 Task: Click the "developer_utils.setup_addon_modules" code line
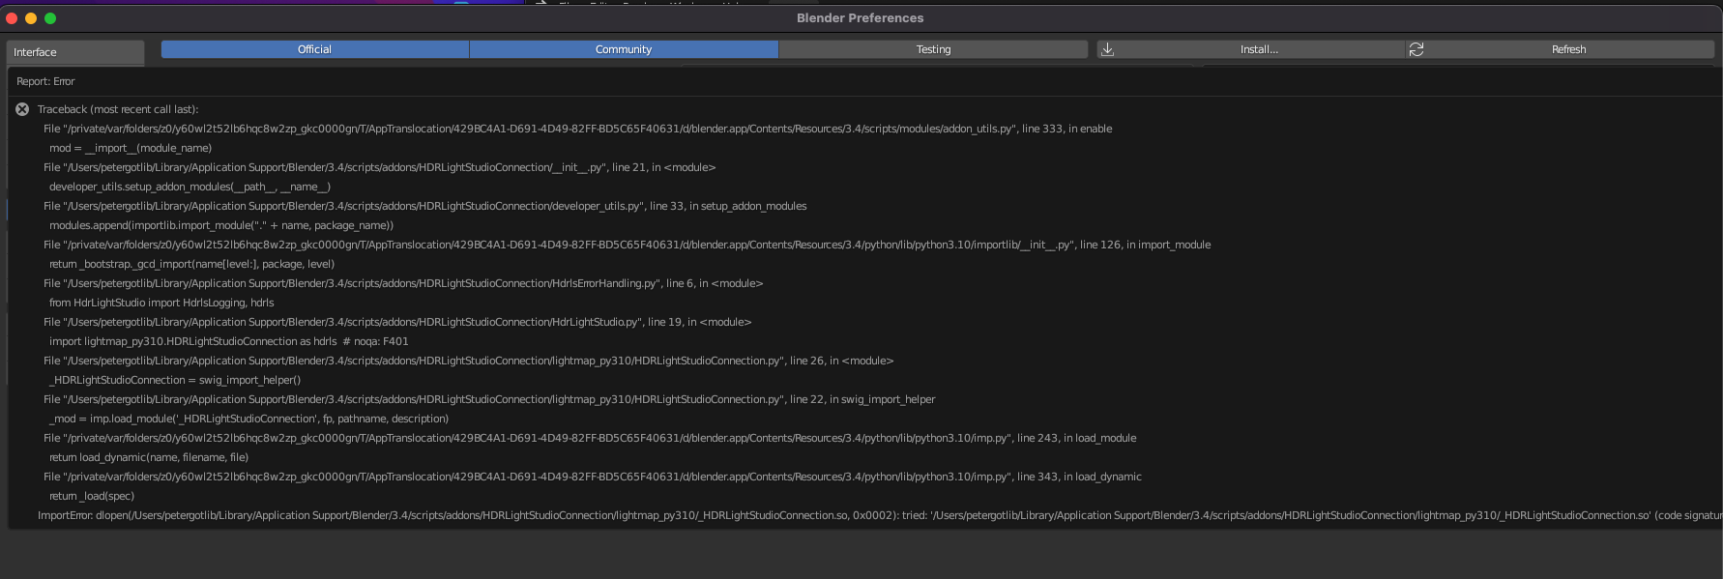click(190, 187)
